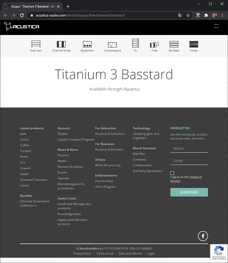Image resolution: width=228 pixels, height=263 pixels.
Task: Open the Erin product link
Action: pos(23,162)
